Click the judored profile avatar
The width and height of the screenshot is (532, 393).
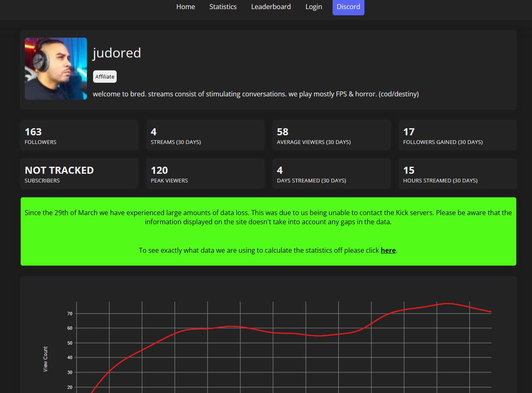(56, 69)
